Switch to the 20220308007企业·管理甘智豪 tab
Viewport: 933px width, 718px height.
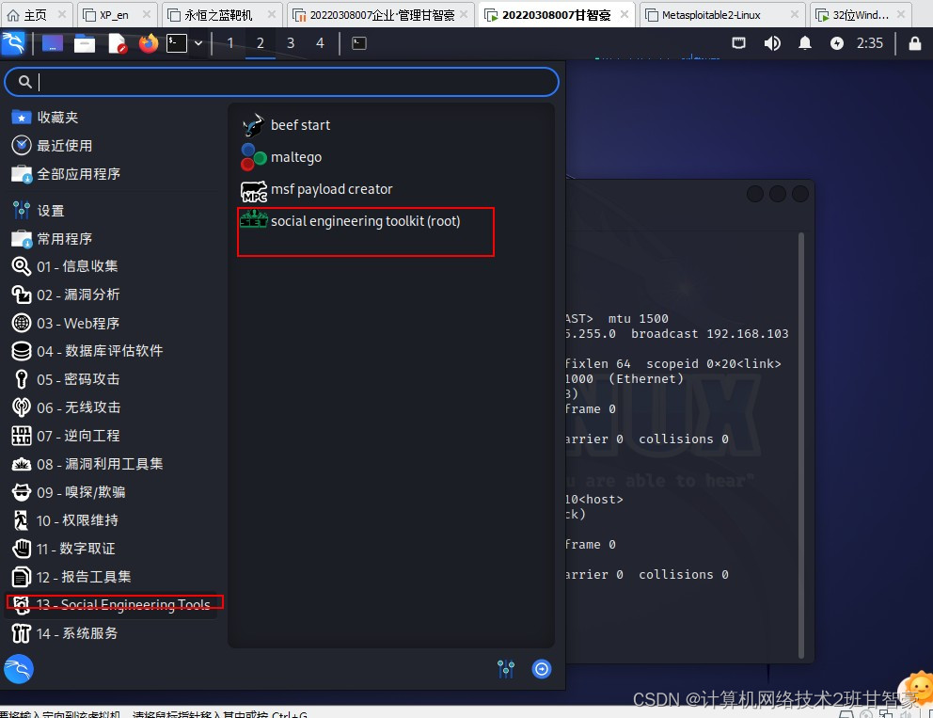(x=381, y=14)
